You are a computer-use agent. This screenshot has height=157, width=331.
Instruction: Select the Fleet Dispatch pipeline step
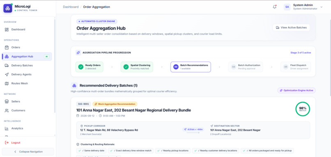(296, 67)
